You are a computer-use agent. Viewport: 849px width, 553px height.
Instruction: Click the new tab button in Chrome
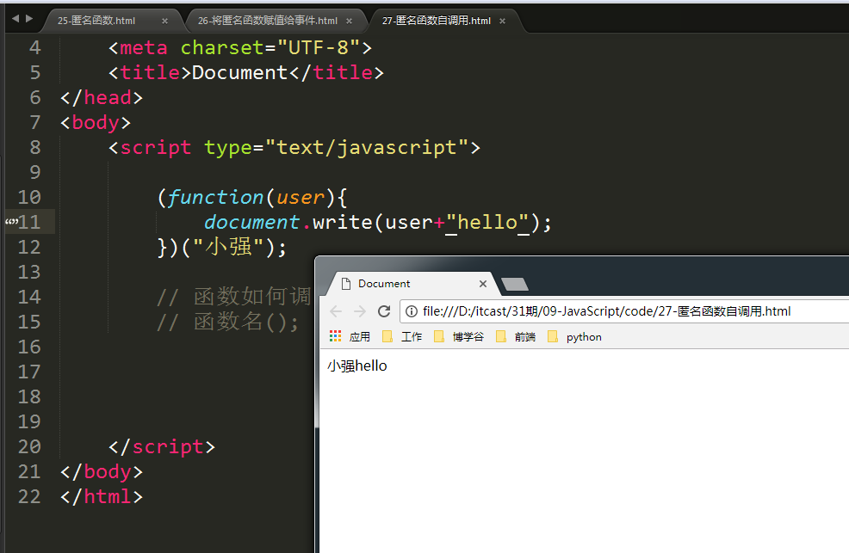514,284
